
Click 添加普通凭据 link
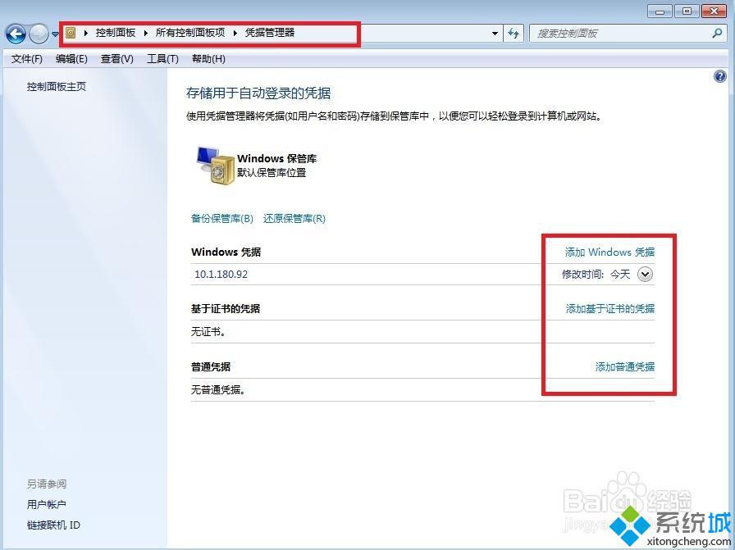[625, 367]
